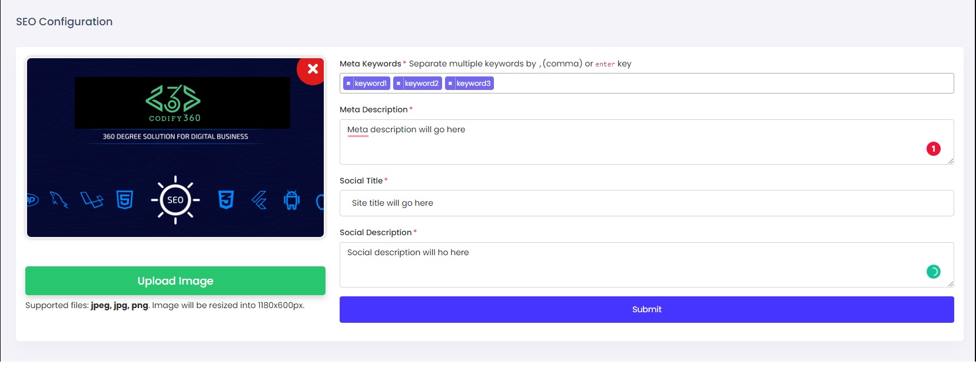This screenshot has height=381, width=976.
Task: Click the Social Description label
Action: tap(376, 232)
